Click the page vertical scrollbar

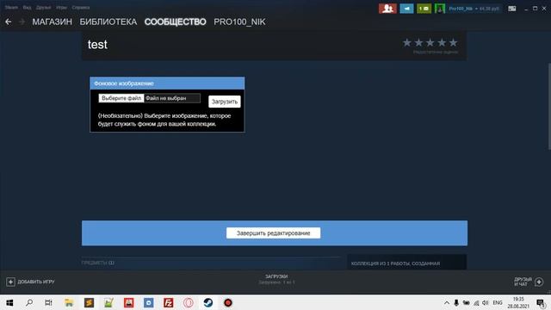(549, 107)
